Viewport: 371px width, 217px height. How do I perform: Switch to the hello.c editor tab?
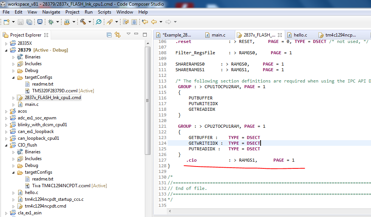pos(300,35)
